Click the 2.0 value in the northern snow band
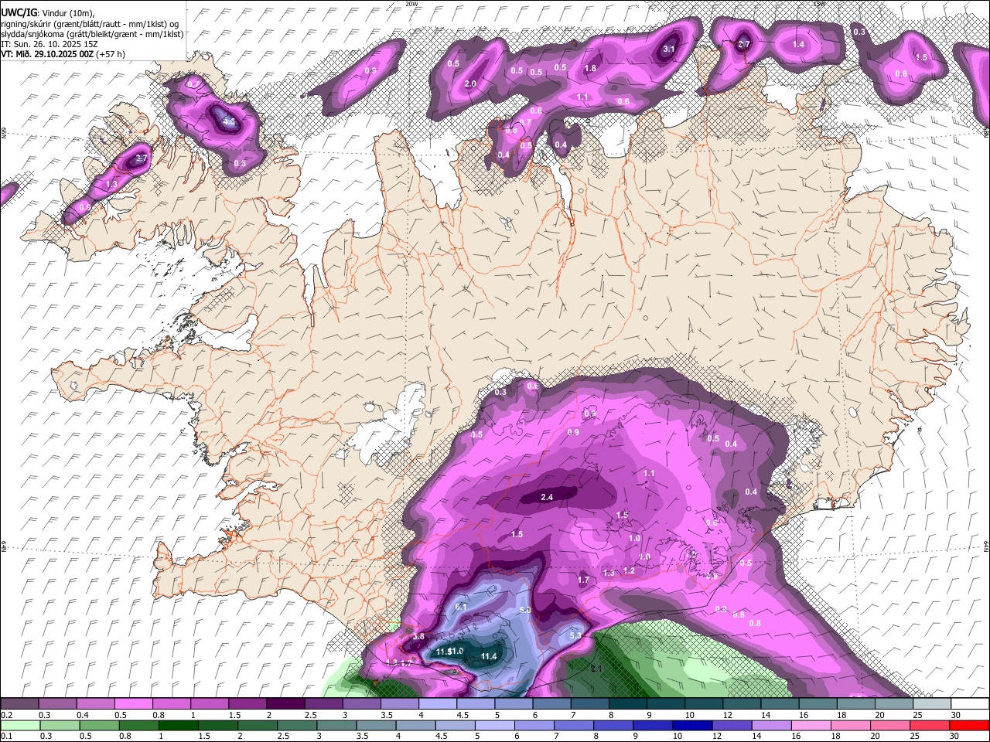This screenshot has width=990, height=742. pos(469,83)
